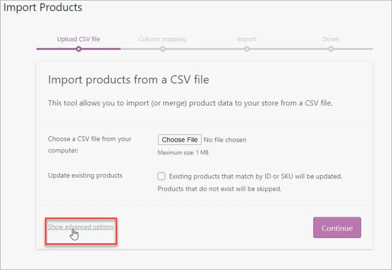Screen dimensions: 392x270
Task: Click the Import Products page title
Action: pyautogui.click(x=43, y=8)
